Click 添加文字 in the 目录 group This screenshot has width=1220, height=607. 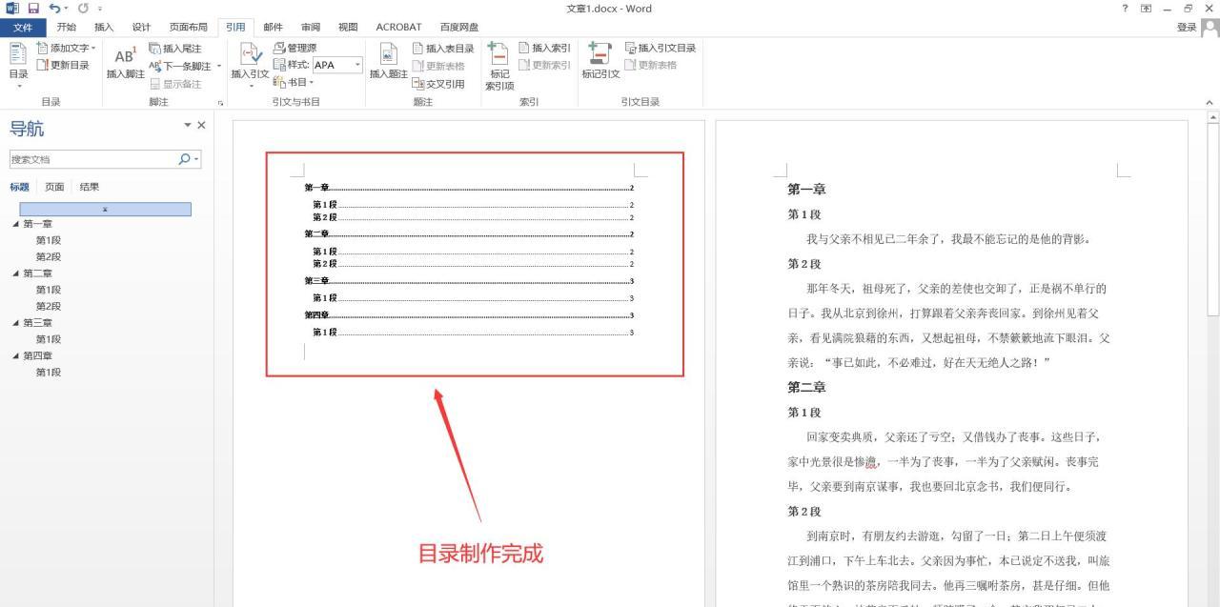point(67,48)
